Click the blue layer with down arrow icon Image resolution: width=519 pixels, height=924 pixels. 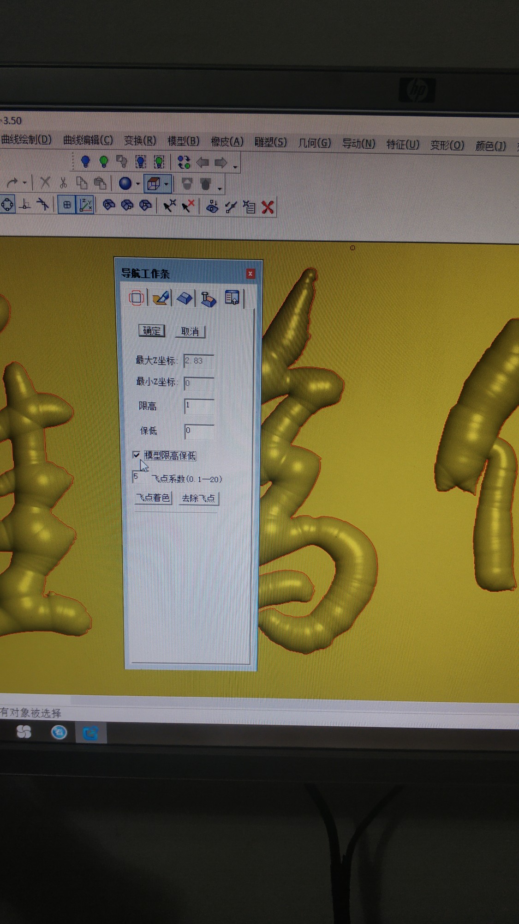point(212,207)
